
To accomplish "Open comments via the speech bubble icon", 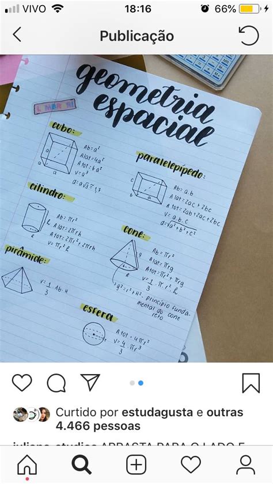I will click(x=56, y=383).
